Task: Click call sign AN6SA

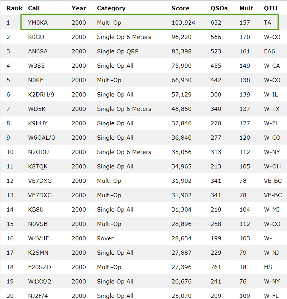Action: point(37,51)
